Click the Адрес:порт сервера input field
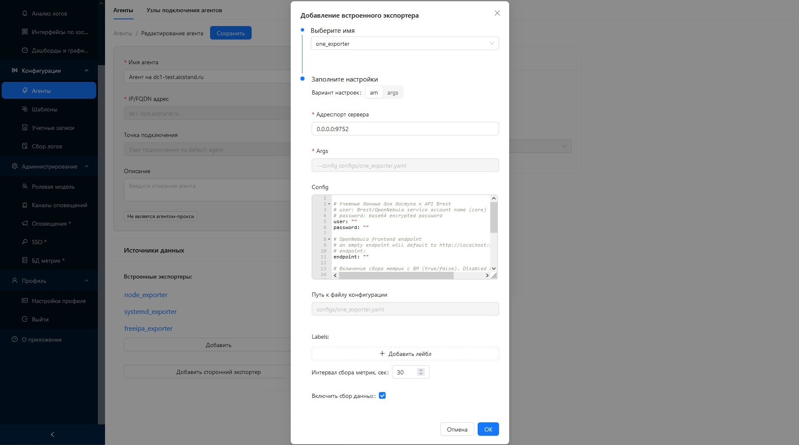 coord(405,129)
